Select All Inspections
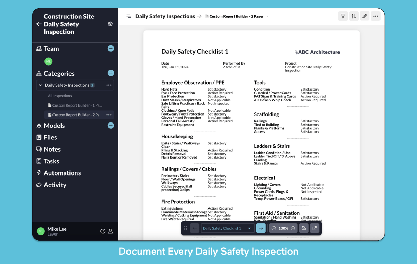The height and width of the screenshot is (264, 417). coord(60,96)
